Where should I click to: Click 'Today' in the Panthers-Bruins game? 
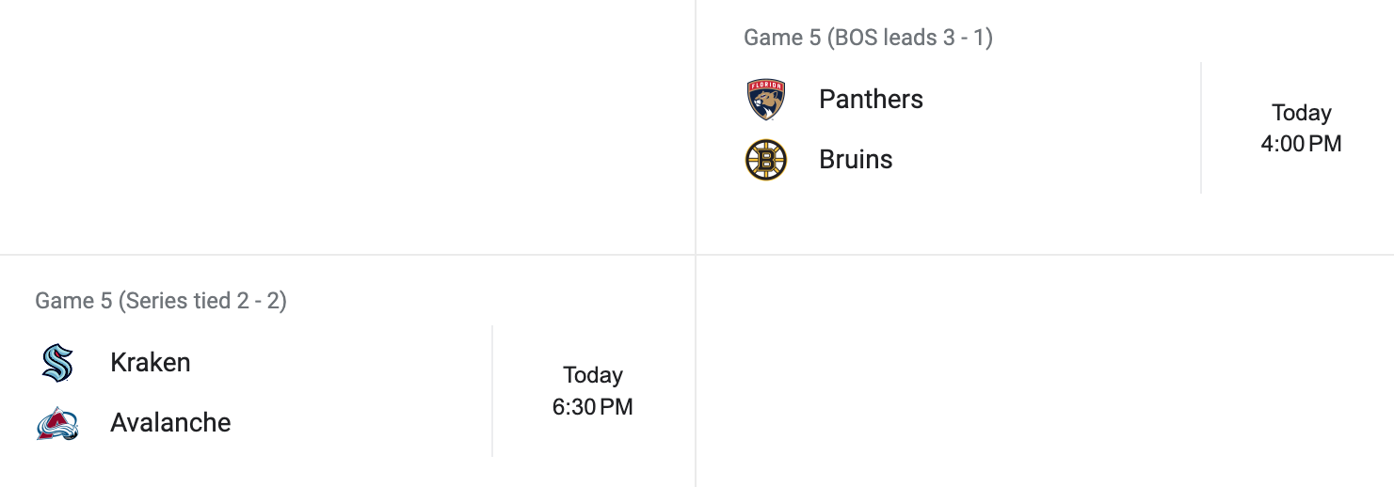1301,113
